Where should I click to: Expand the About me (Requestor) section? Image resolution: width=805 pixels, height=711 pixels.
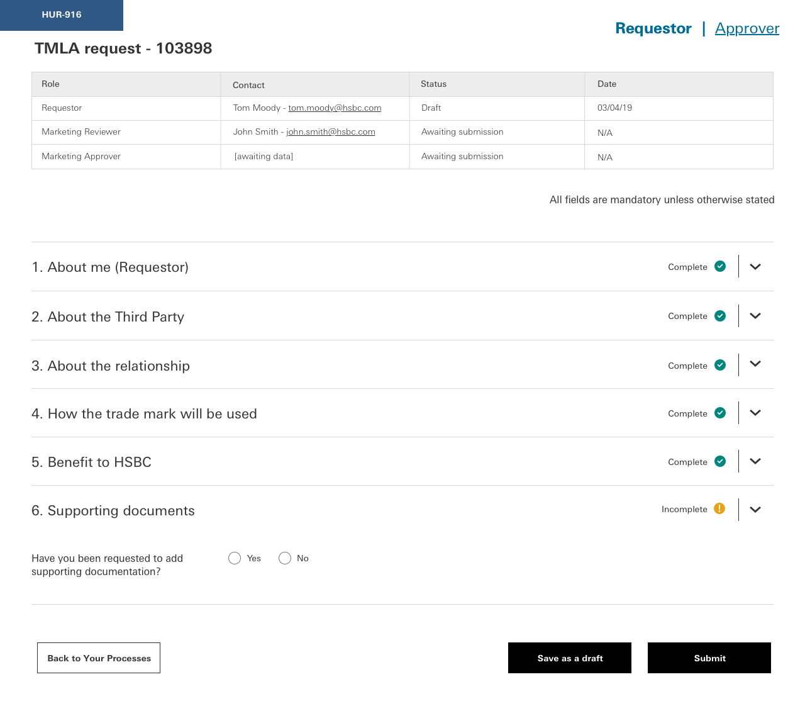(755, 267)
